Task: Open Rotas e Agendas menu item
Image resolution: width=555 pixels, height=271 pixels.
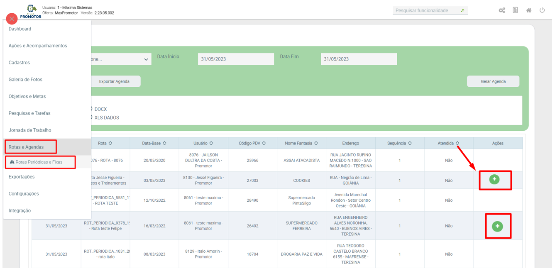Action: coord(26,147)
